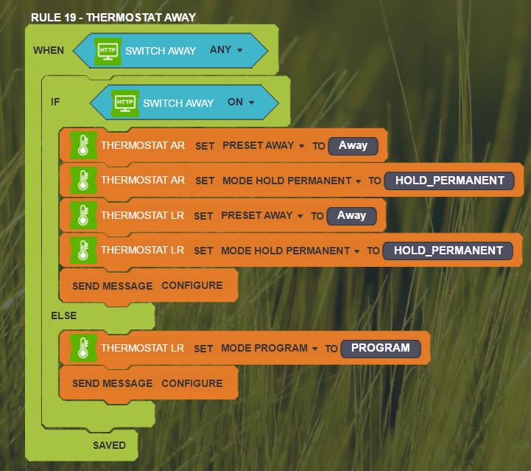Click thermostat icon in the ELSE block
Image resolution: width=531 pixels, height=471 pixels.
coord(83,348)
